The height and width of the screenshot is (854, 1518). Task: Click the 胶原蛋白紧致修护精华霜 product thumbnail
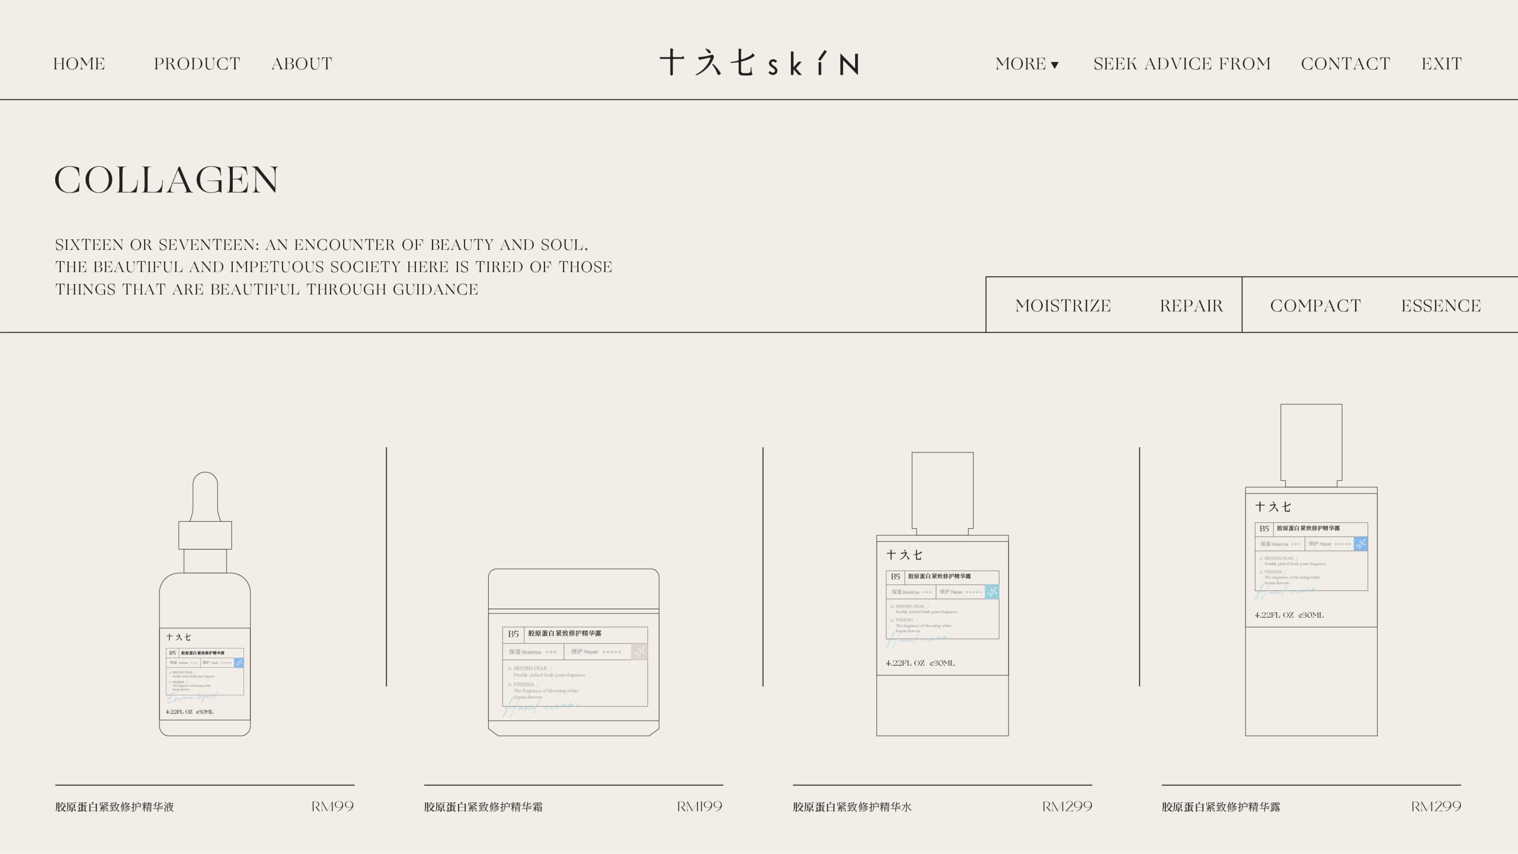click(573, 647)
